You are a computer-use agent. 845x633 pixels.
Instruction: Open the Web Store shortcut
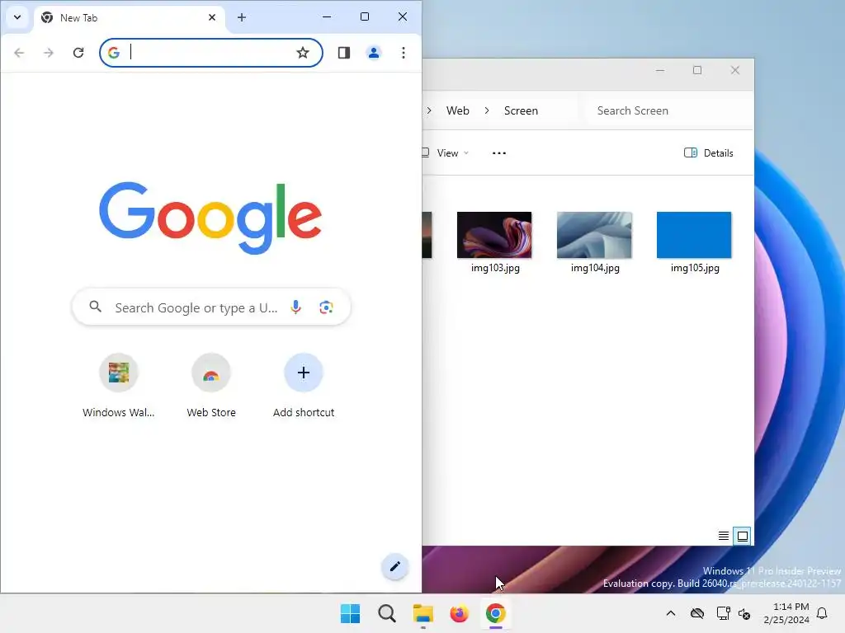click(x=211, y=386)
